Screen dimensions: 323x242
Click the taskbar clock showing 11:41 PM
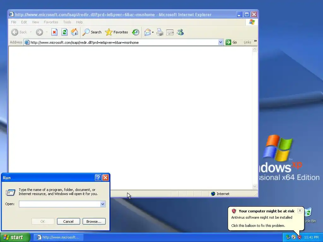(x=311, y=237)
